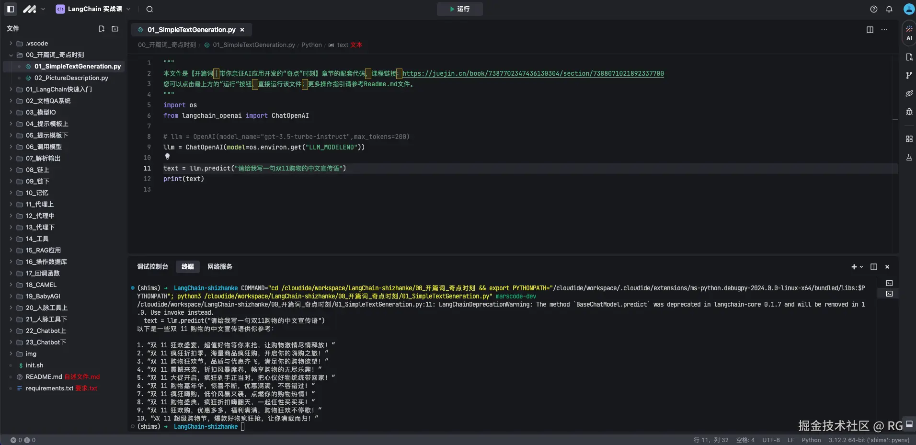916x445 pixels.
Task: Switch to the 网络服务 tab
Action: click(219, 267)
